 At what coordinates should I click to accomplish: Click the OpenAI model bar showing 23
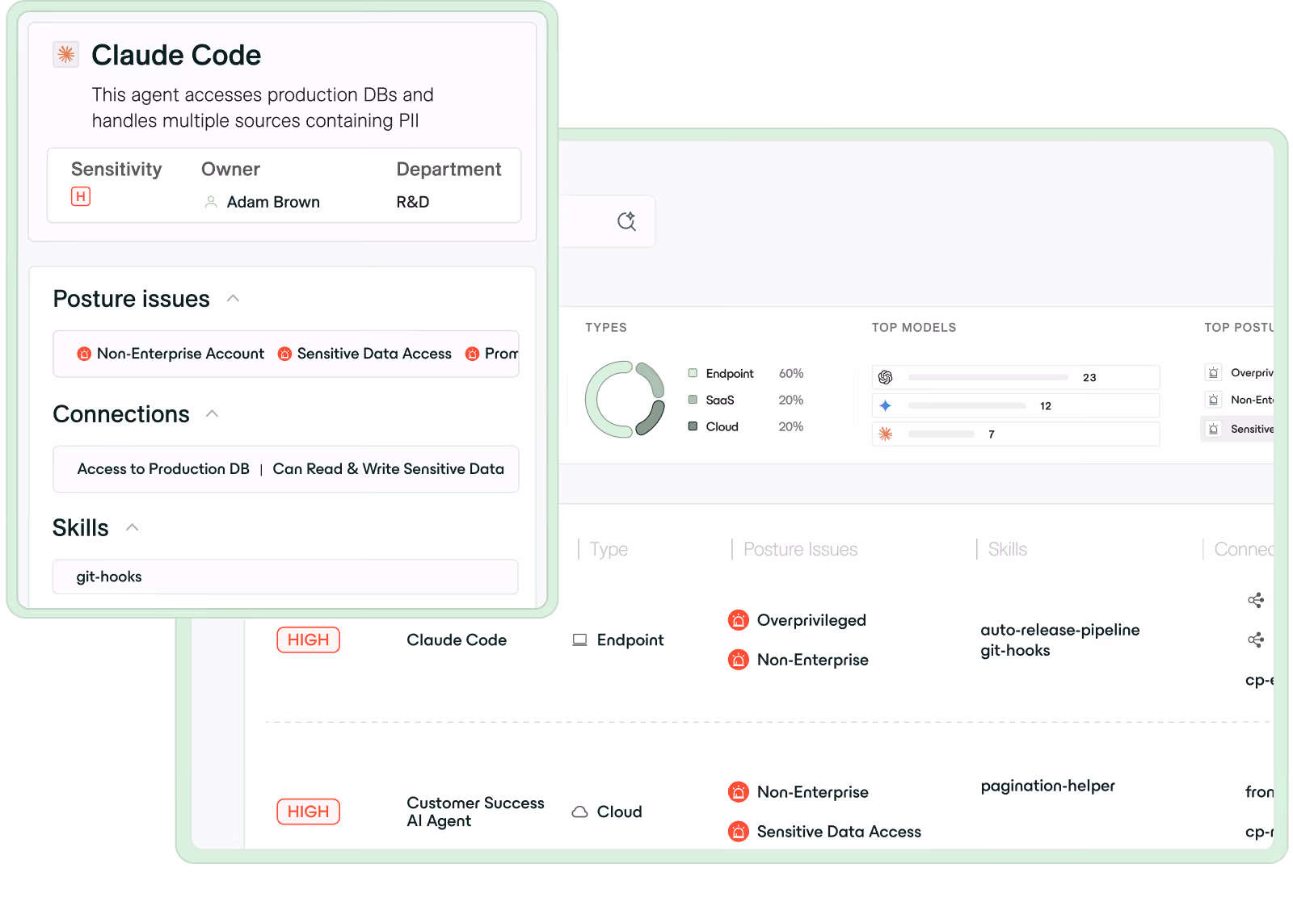(x=988, y=377)
